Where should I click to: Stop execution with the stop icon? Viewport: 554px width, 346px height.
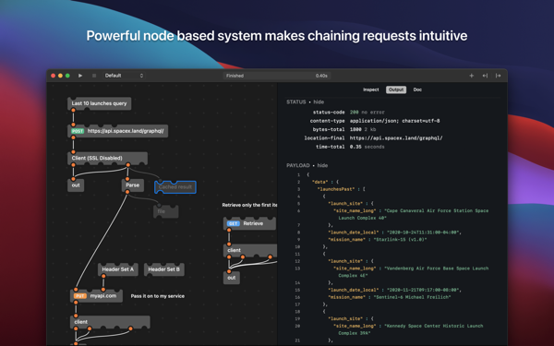coord(94,76)
